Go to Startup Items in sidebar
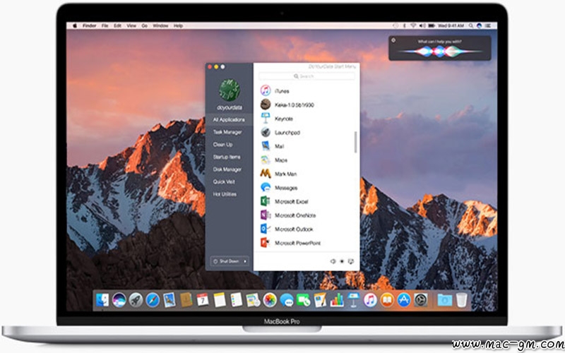This screenshot has width=565, height=353. [227, 157]
